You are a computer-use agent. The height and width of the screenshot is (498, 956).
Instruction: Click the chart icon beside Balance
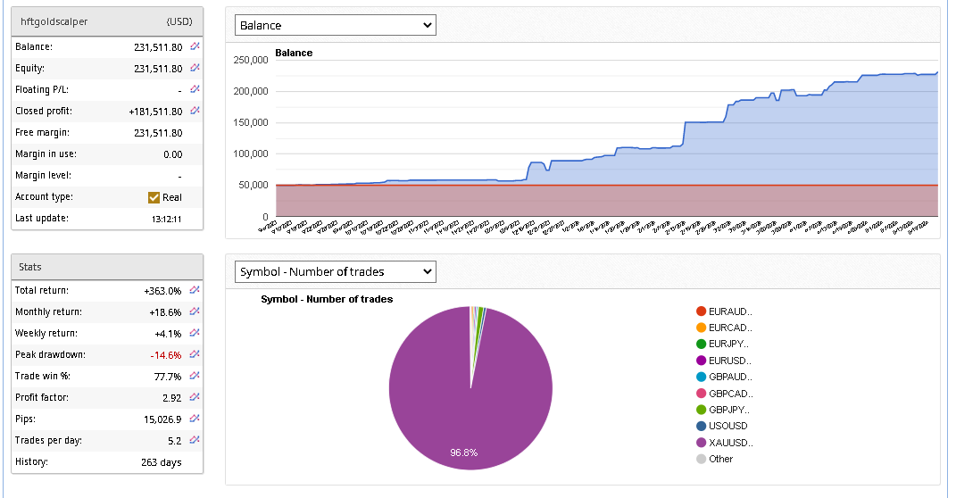click(x=195, y=46)
